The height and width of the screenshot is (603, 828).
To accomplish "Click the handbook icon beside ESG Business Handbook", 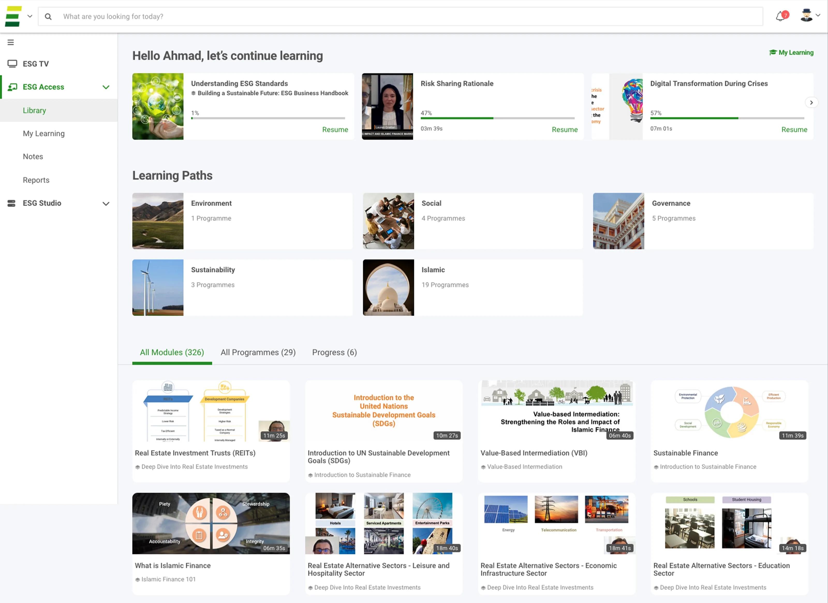I will (194, 93).
